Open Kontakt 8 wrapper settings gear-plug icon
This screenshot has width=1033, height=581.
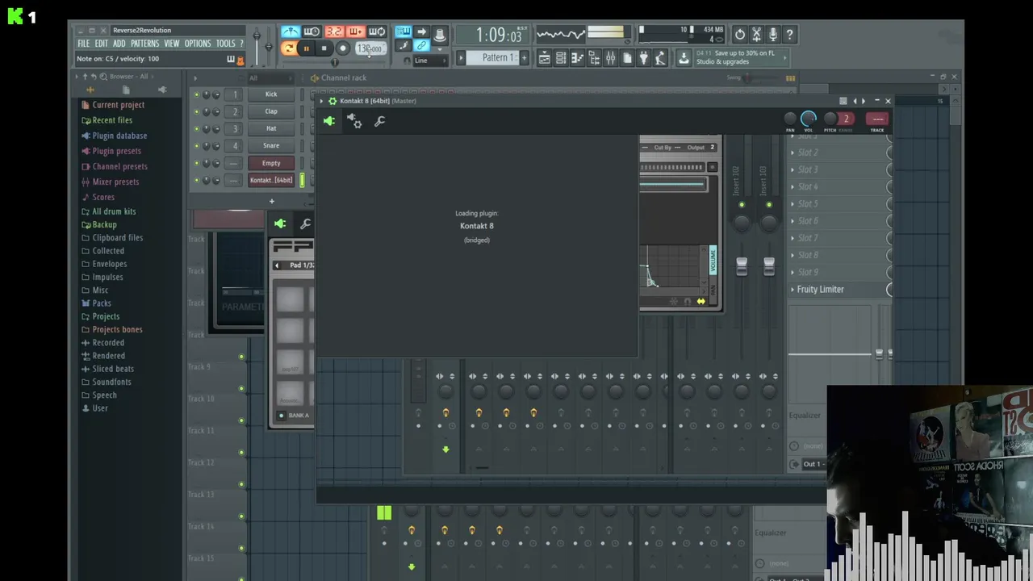click(x=354, y=121)
